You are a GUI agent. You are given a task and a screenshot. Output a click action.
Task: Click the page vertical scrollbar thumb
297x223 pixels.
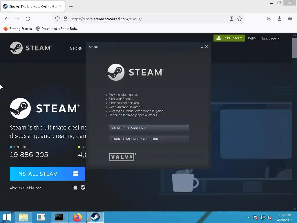294,48
